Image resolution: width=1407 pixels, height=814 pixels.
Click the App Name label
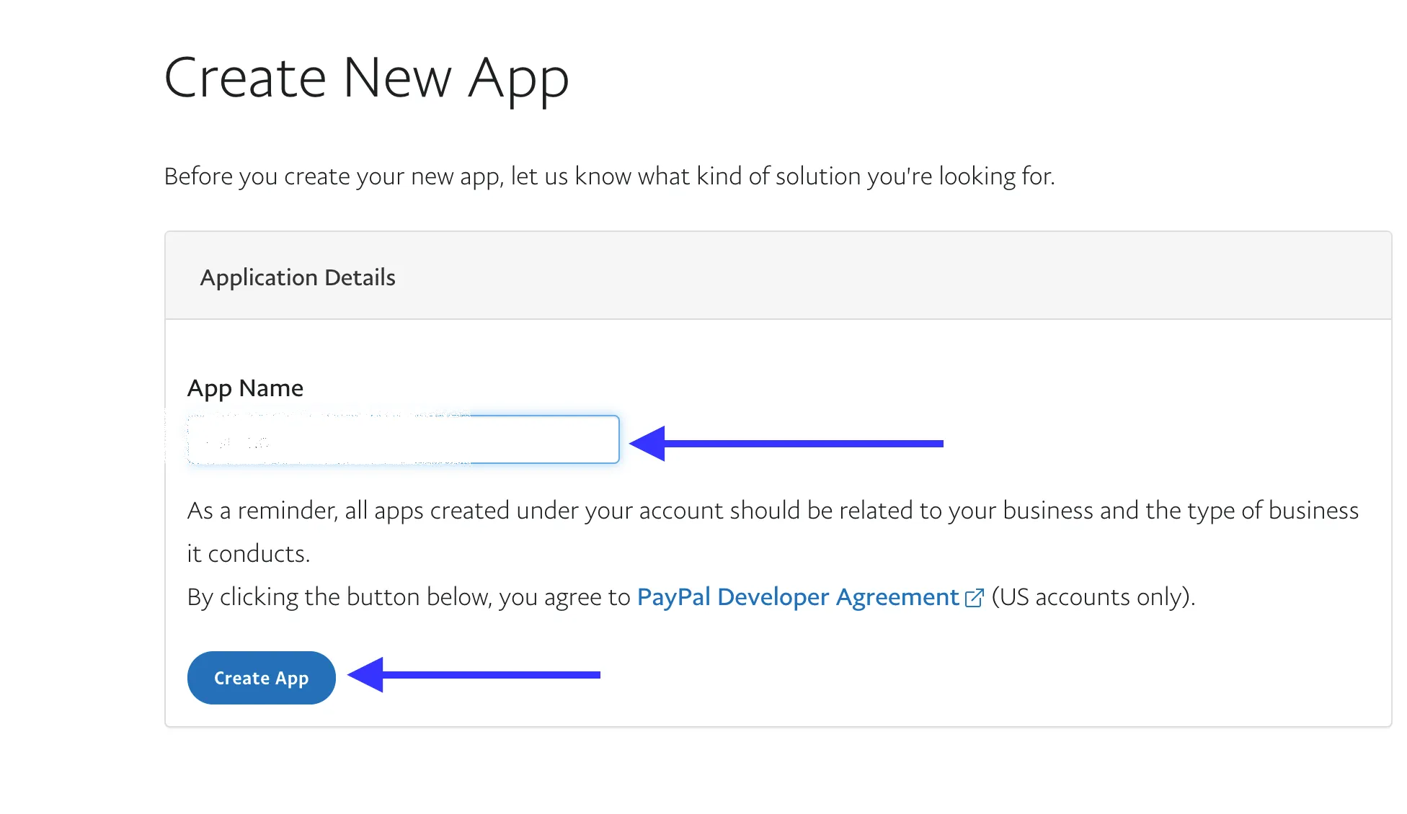[245, 388]
